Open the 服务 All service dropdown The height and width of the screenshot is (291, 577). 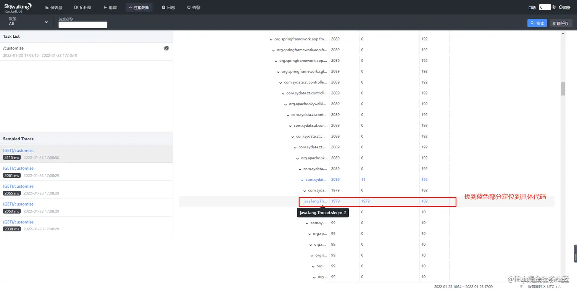pyautogui.click(x=28, y=22)
